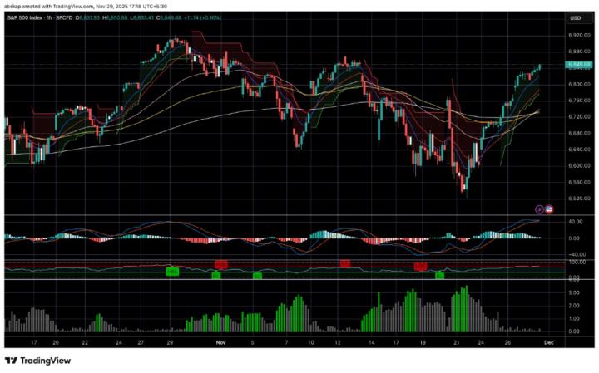Image resolution: width=599 pixels, height=373 pixels.
Task: Click the -40.00 label on MACD axis
Action: click(576, 254)
